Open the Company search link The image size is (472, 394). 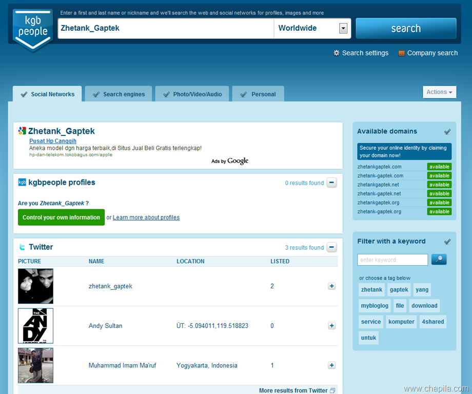pos(432,53)
